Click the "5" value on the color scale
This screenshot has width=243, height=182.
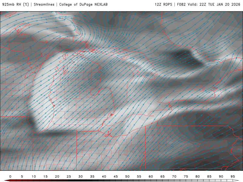22,177
